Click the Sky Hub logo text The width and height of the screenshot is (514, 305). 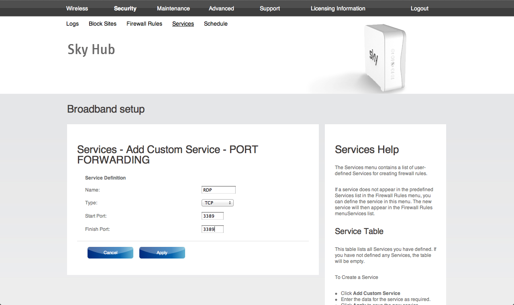(x=91, y=50)
